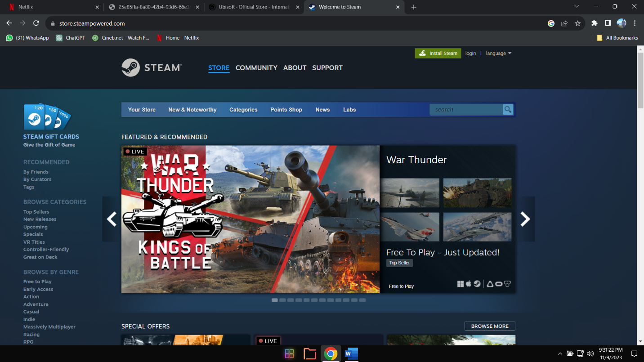Open Steam Gift Cards image

tap(47, 117)
